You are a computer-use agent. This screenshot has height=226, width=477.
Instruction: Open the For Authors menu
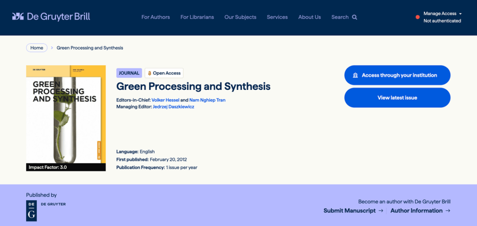[155, 17]
